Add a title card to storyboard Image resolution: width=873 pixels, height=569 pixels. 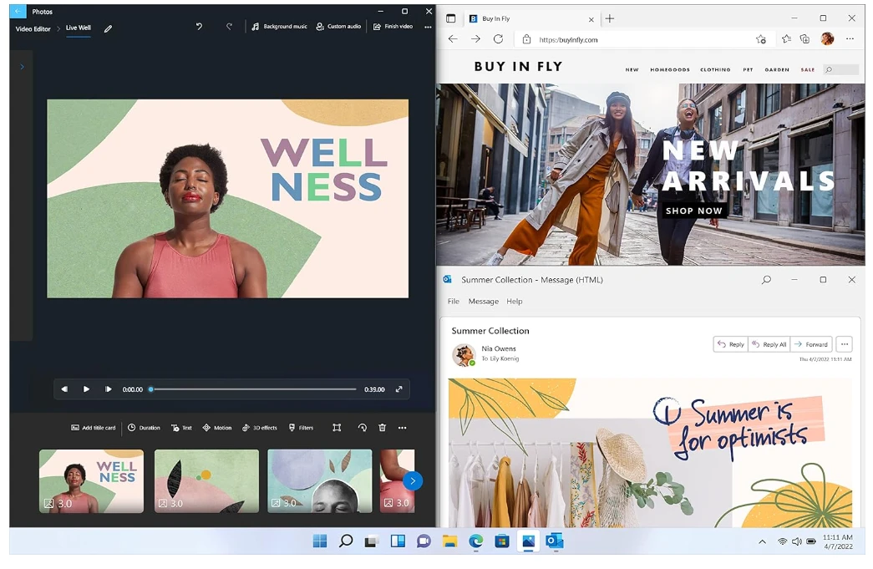point(93,428)
